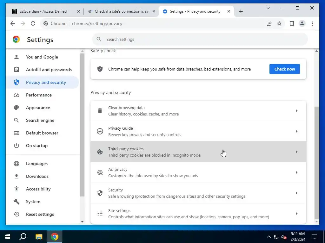325x243 pixels.
Task: Open the Ad privacy row
Action: pos(198,172)
